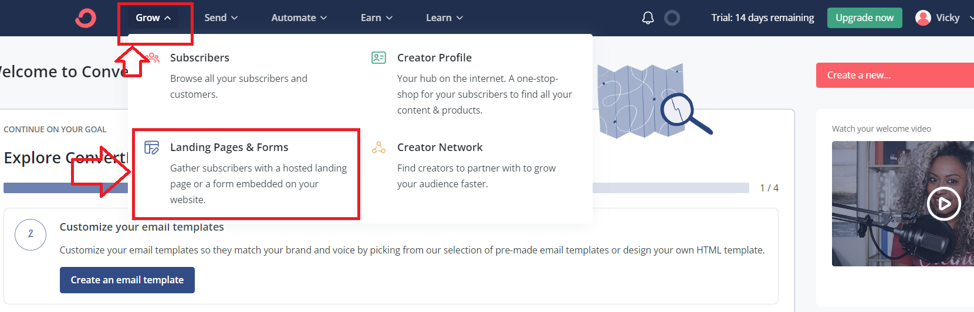Open the Learn dropdown menu
Image resolution: width=974 pixels, height=312 pixels.
(x=444, y=18)
